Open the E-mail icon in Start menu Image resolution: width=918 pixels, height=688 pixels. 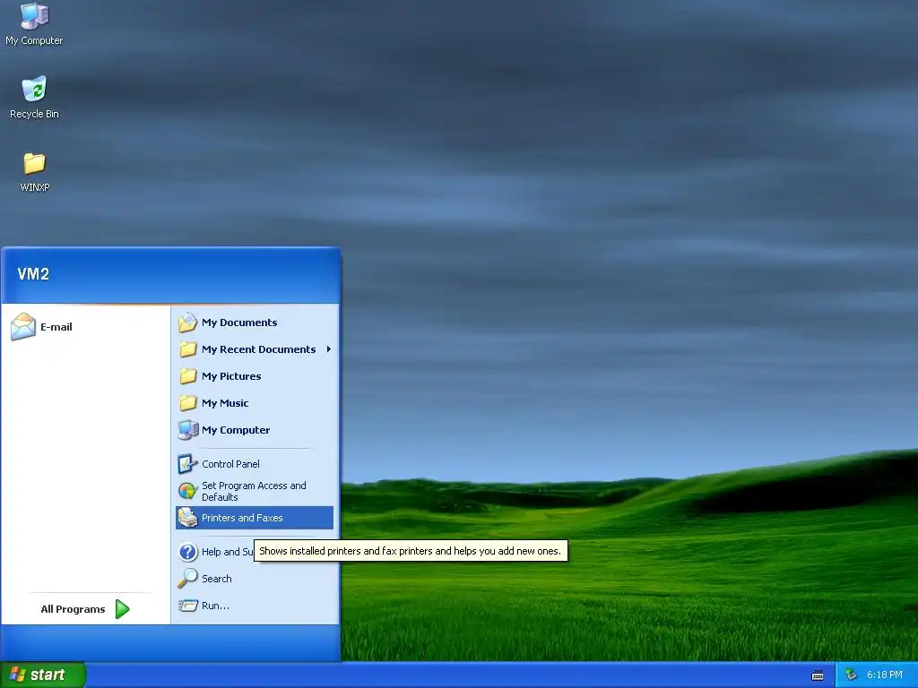[23, 326]
